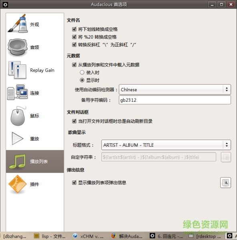Screen dimensions: 237x240
Task: Uncheck 从播放列表和文件中载入元数据
Action: click(x=74, y=65)
